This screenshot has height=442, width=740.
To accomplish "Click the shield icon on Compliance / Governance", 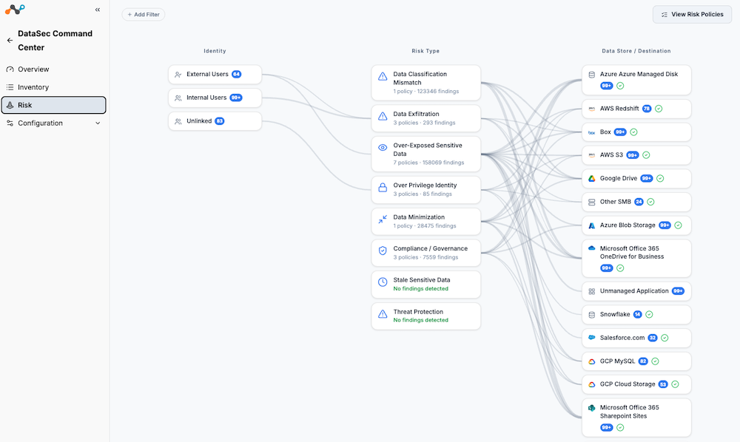I will (x=383, y=251).
